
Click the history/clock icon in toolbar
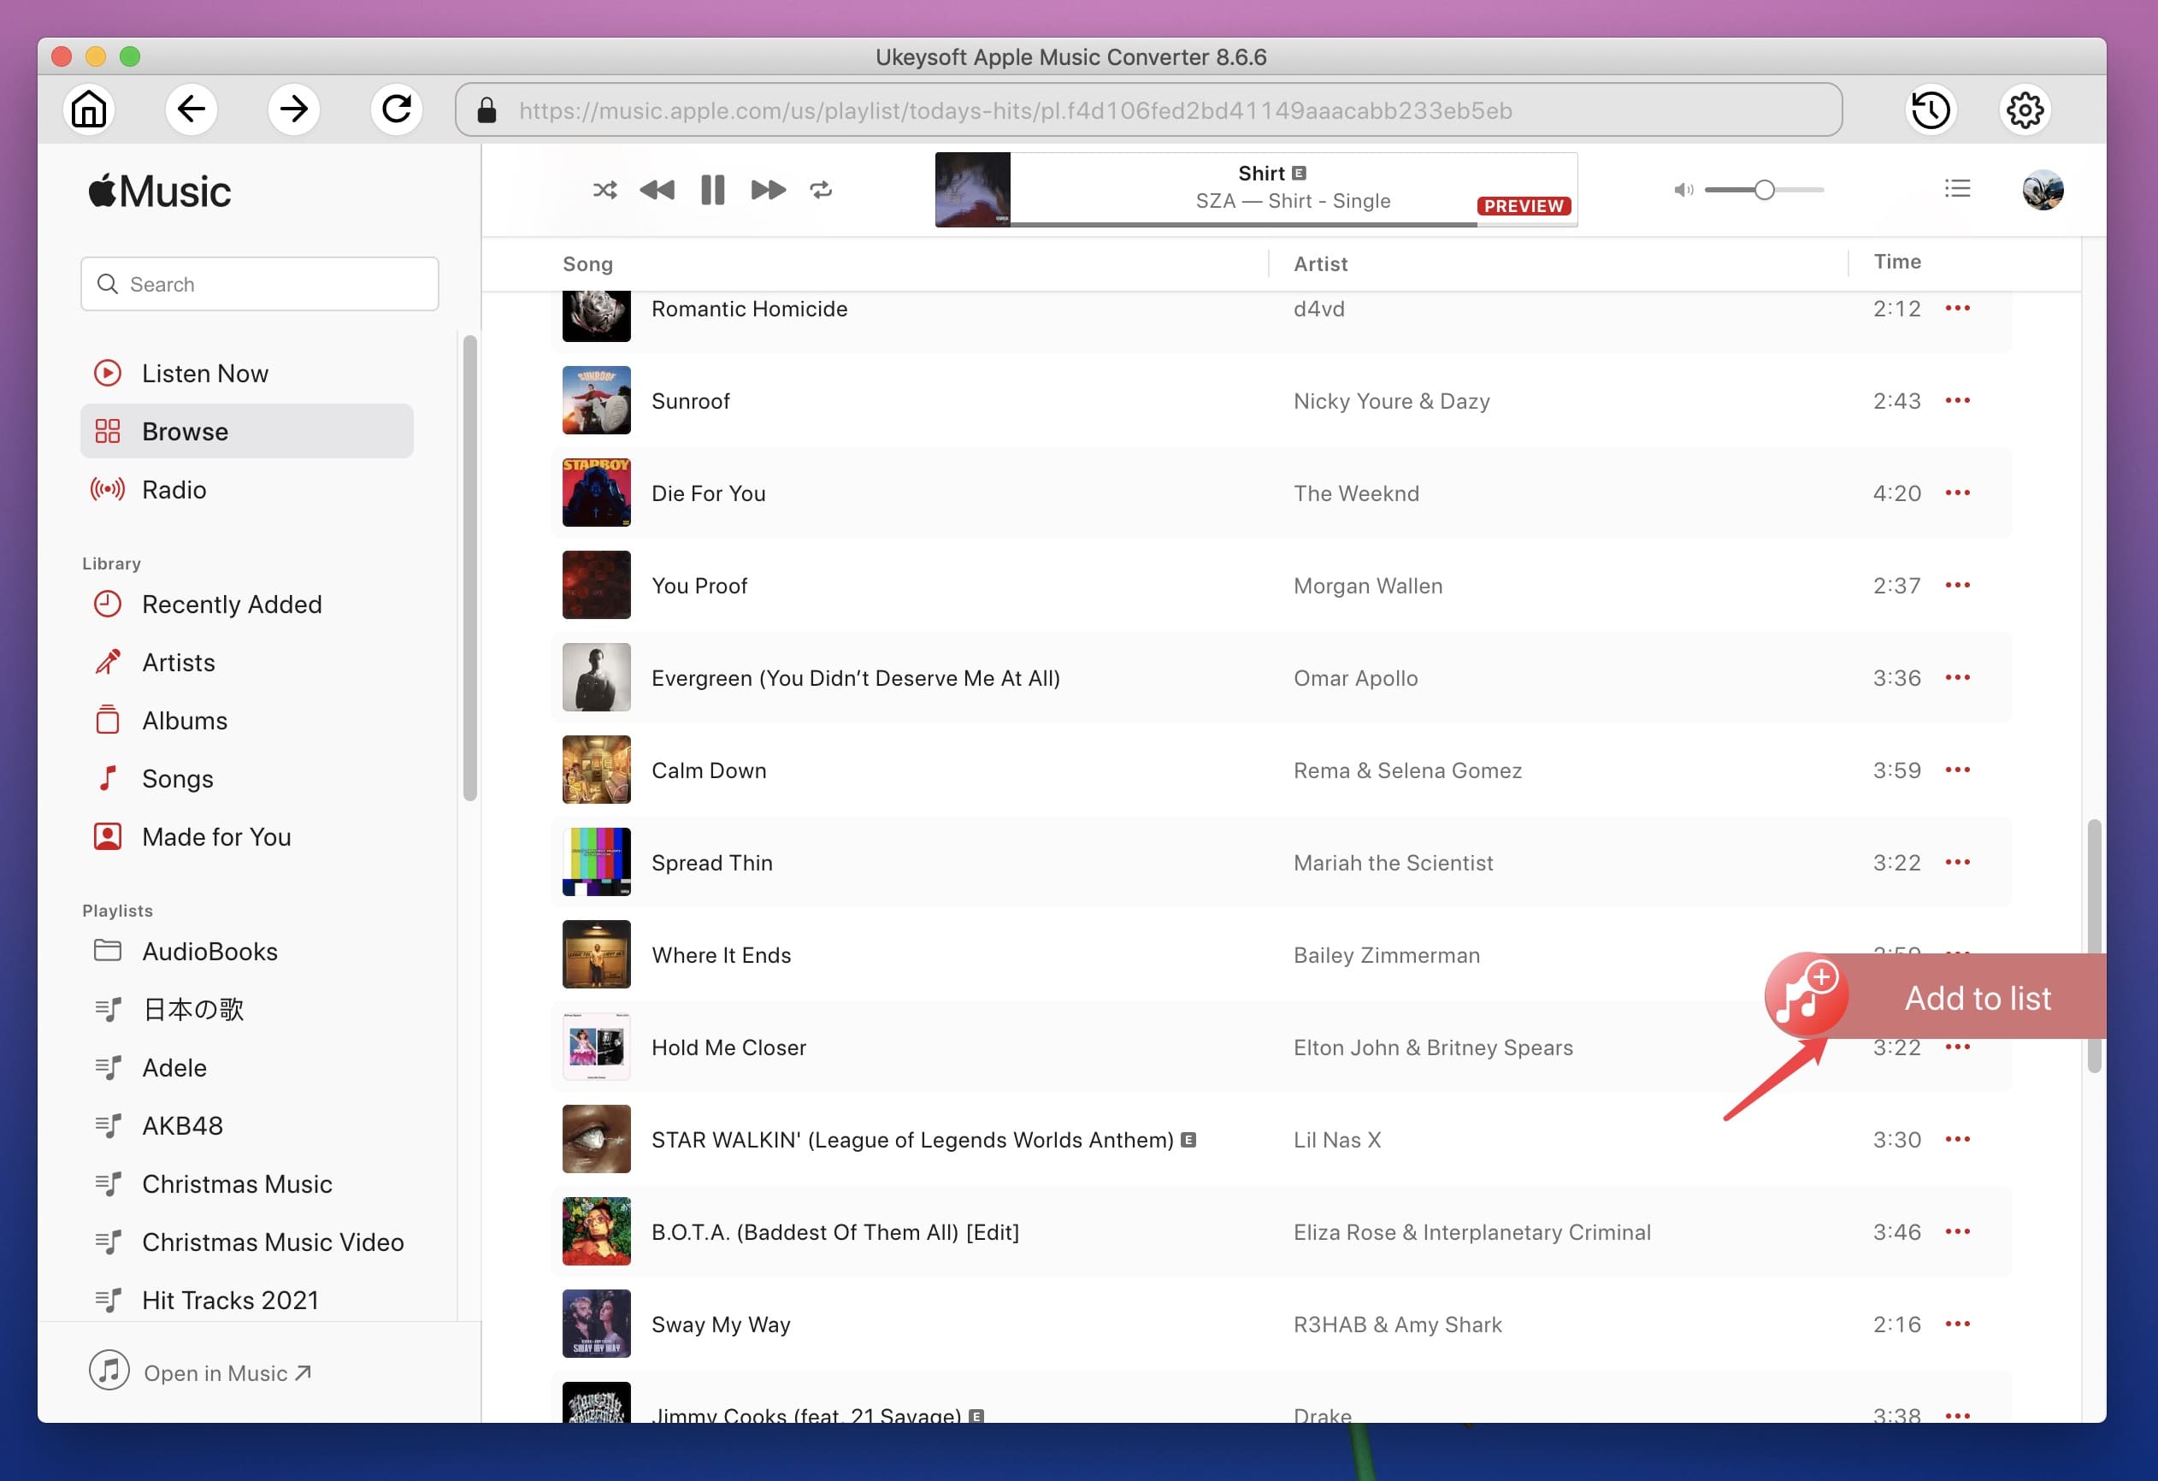coord(1931,110)
